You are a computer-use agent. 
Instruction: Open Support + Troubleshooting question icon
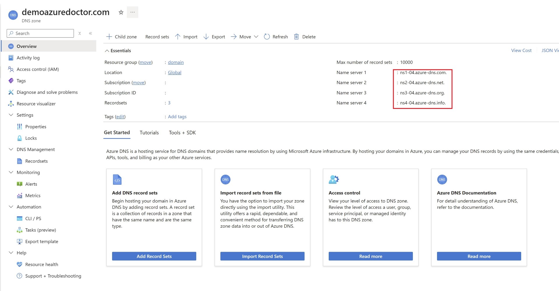pyautogui.click(x=20, y=276)
